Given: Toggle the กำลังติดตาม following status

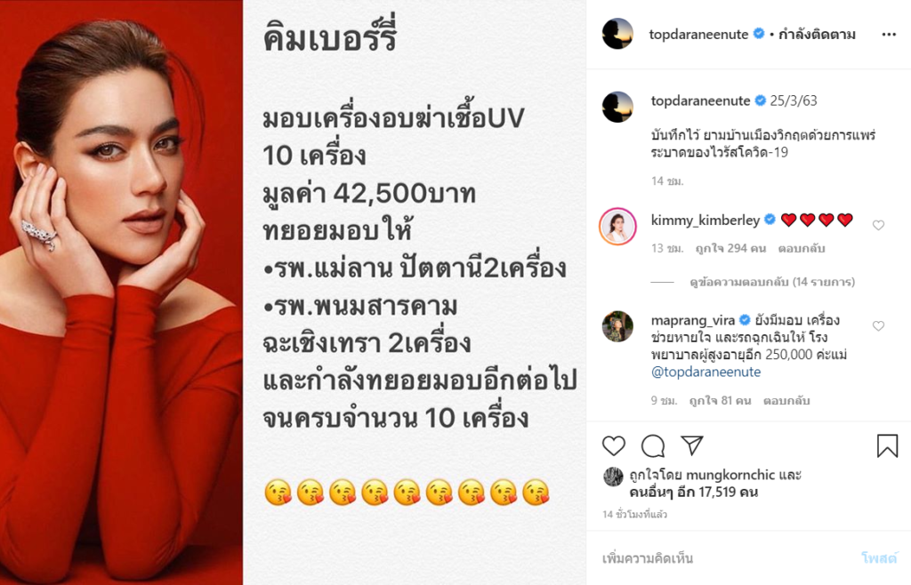Looking at the screenshot, I should (x=817, y=35).
